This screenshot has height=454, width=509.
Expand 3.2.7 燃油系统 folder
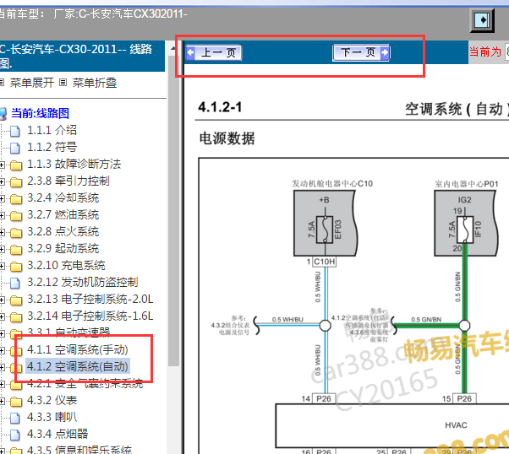(2, 215)
